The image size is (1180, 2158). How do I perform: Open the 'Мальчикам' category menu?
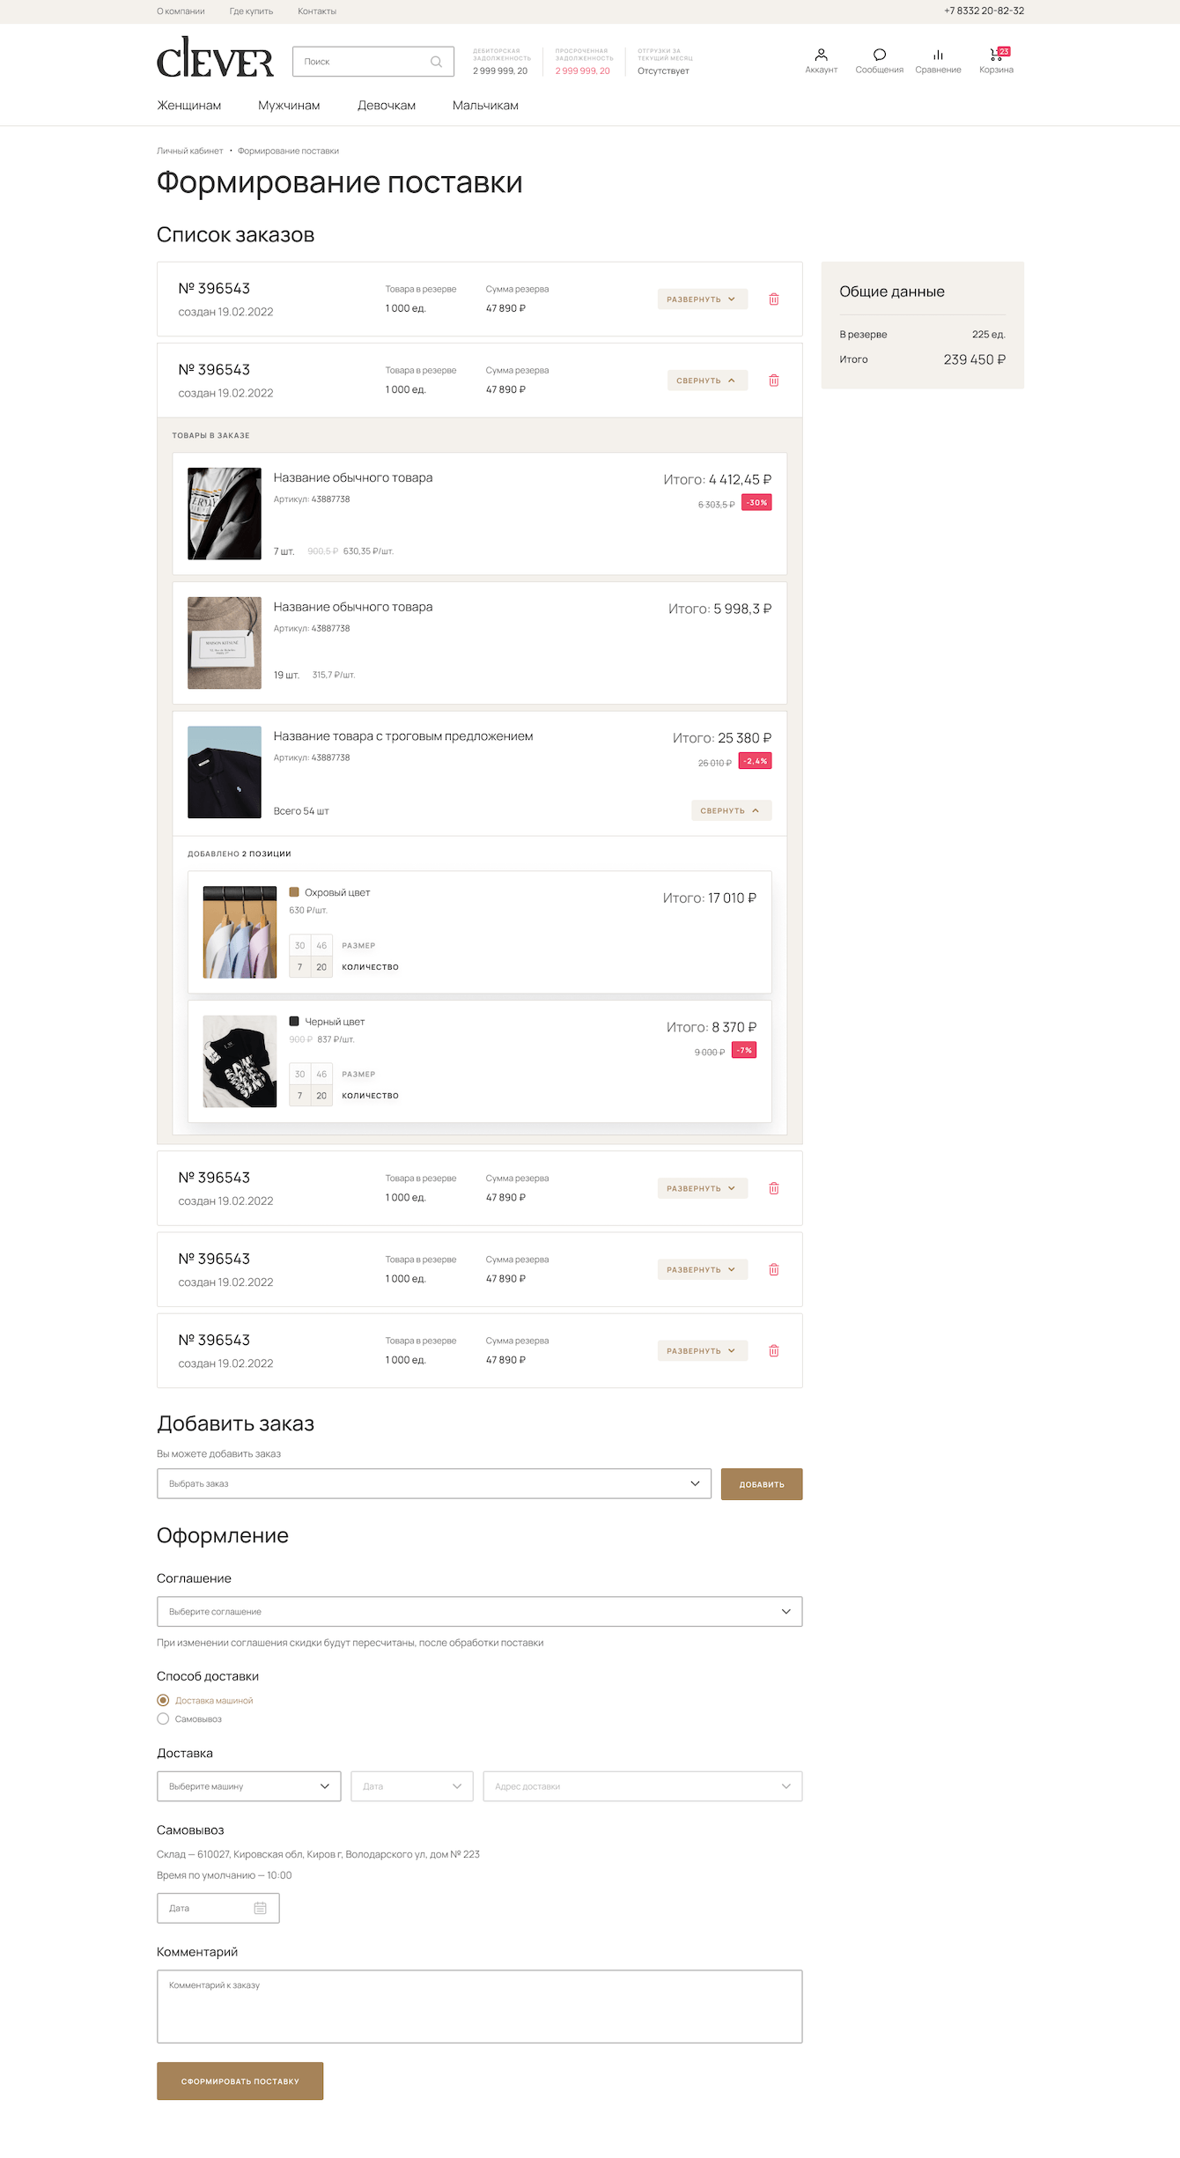[485, 106]
